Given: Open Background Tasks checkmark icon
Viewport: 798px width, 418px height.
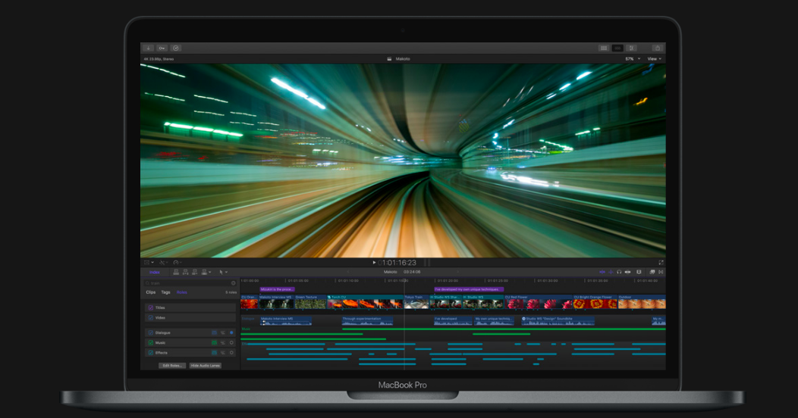Looking at the screenshot, I should [176, 48].
